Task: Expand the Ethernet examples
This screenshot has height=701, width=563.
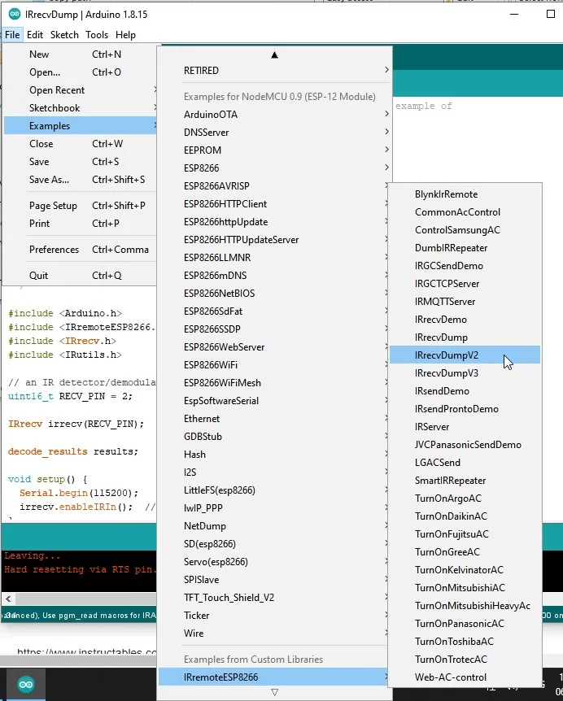Action: [273, 418]
